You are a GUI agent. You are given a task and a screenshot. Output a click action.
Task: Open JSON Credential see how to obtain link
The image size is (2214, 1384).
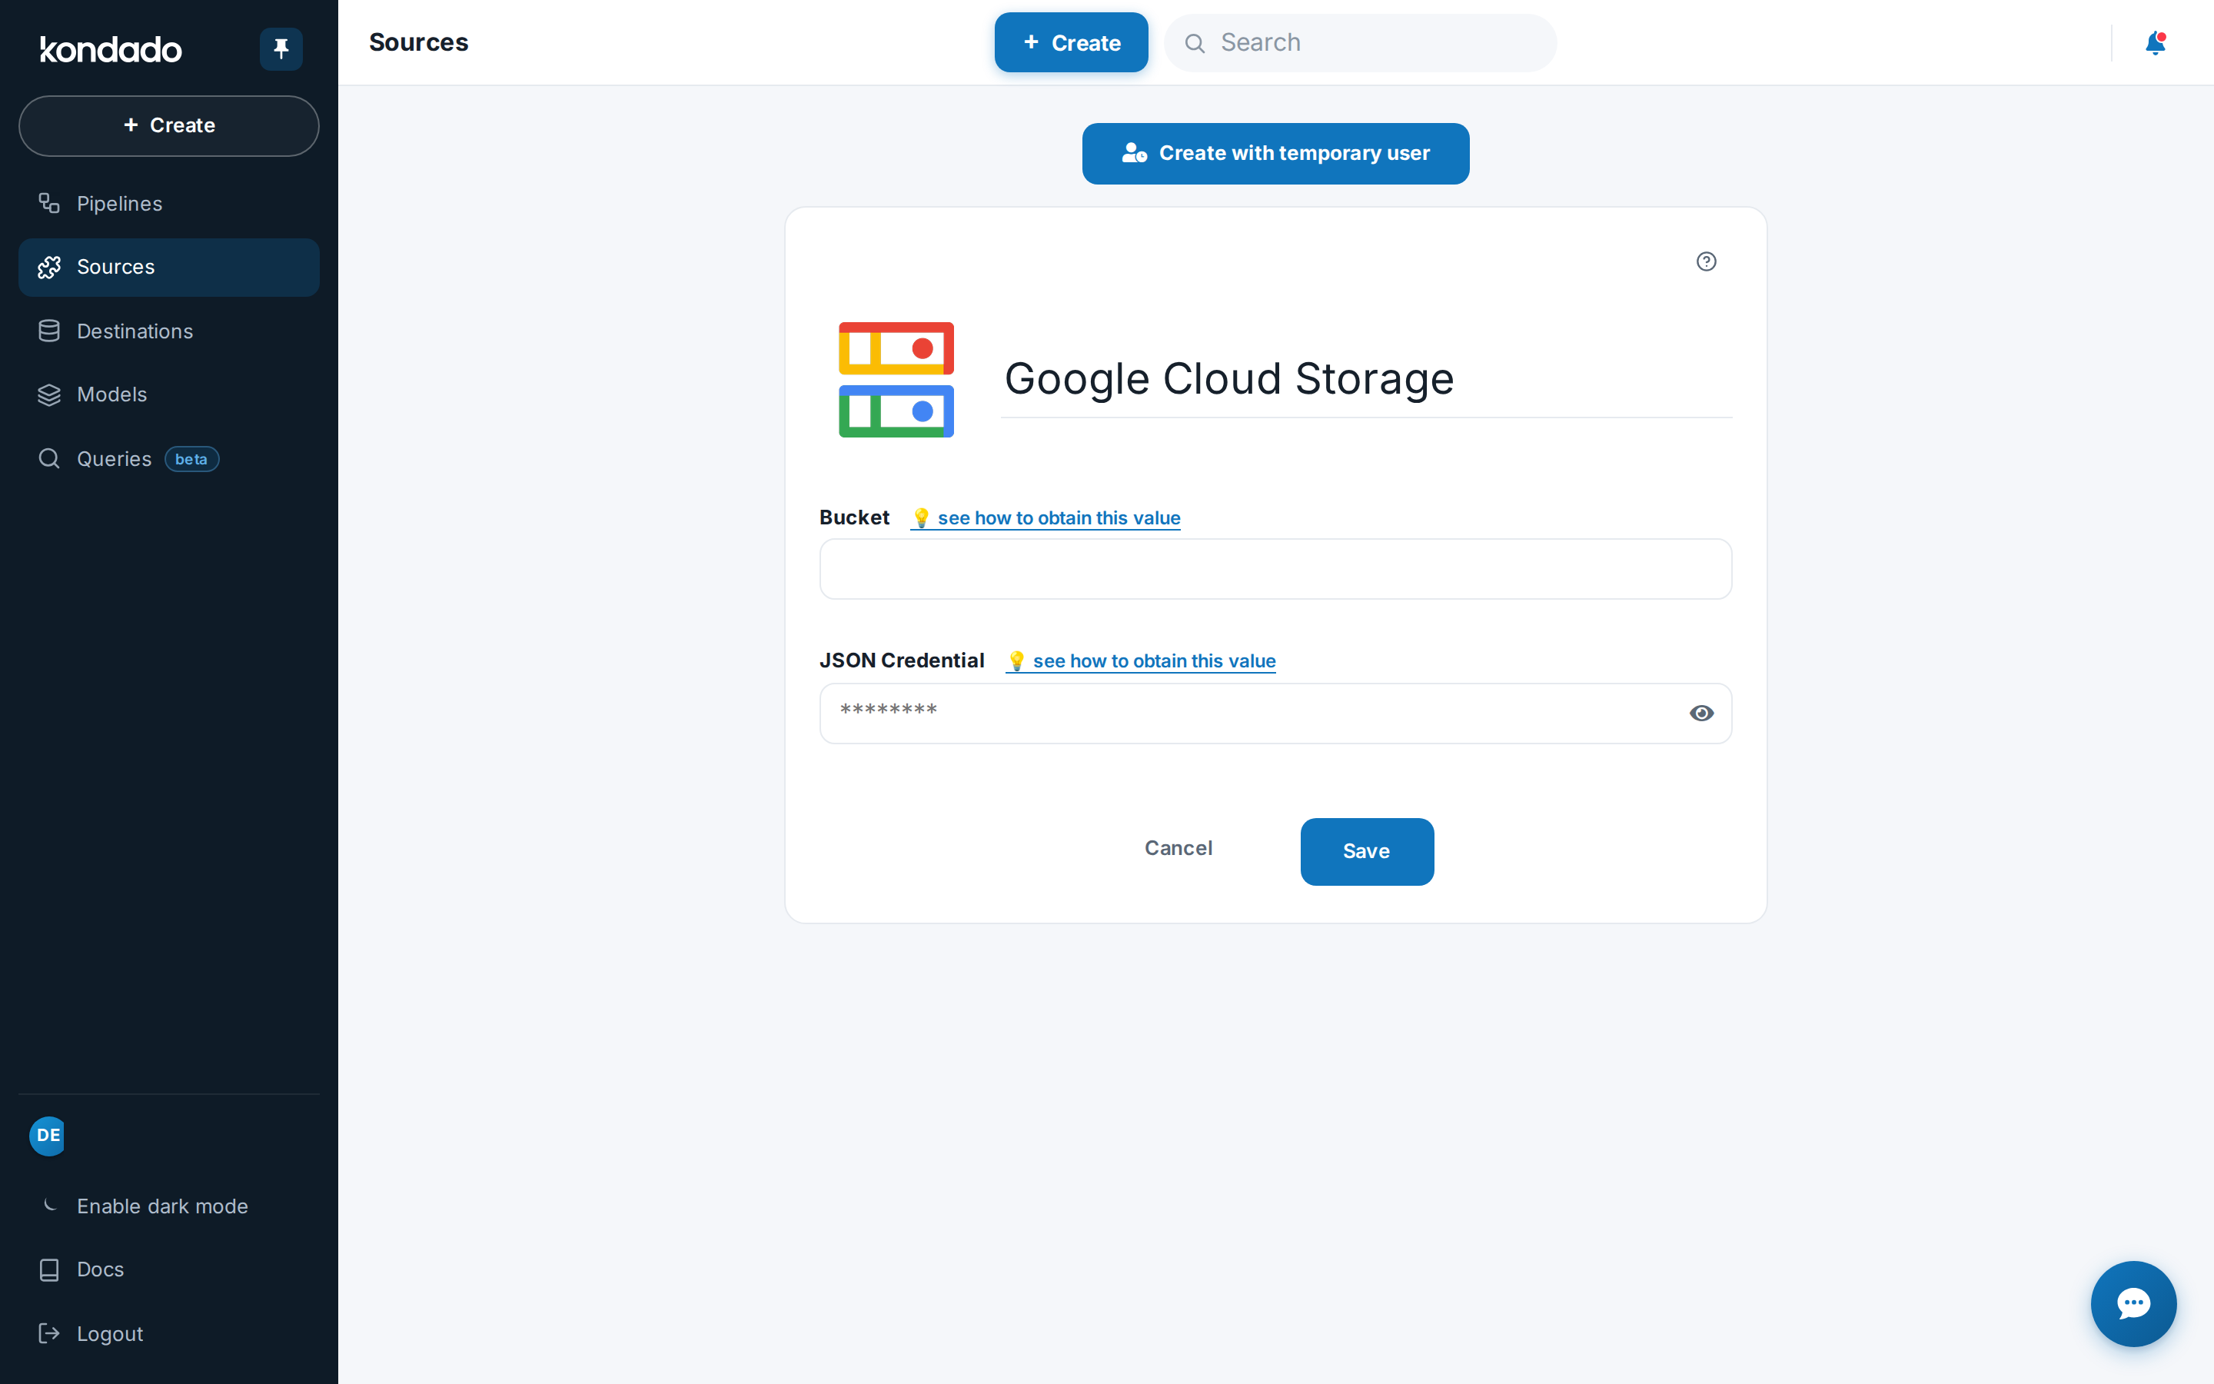click(1141, 661)
